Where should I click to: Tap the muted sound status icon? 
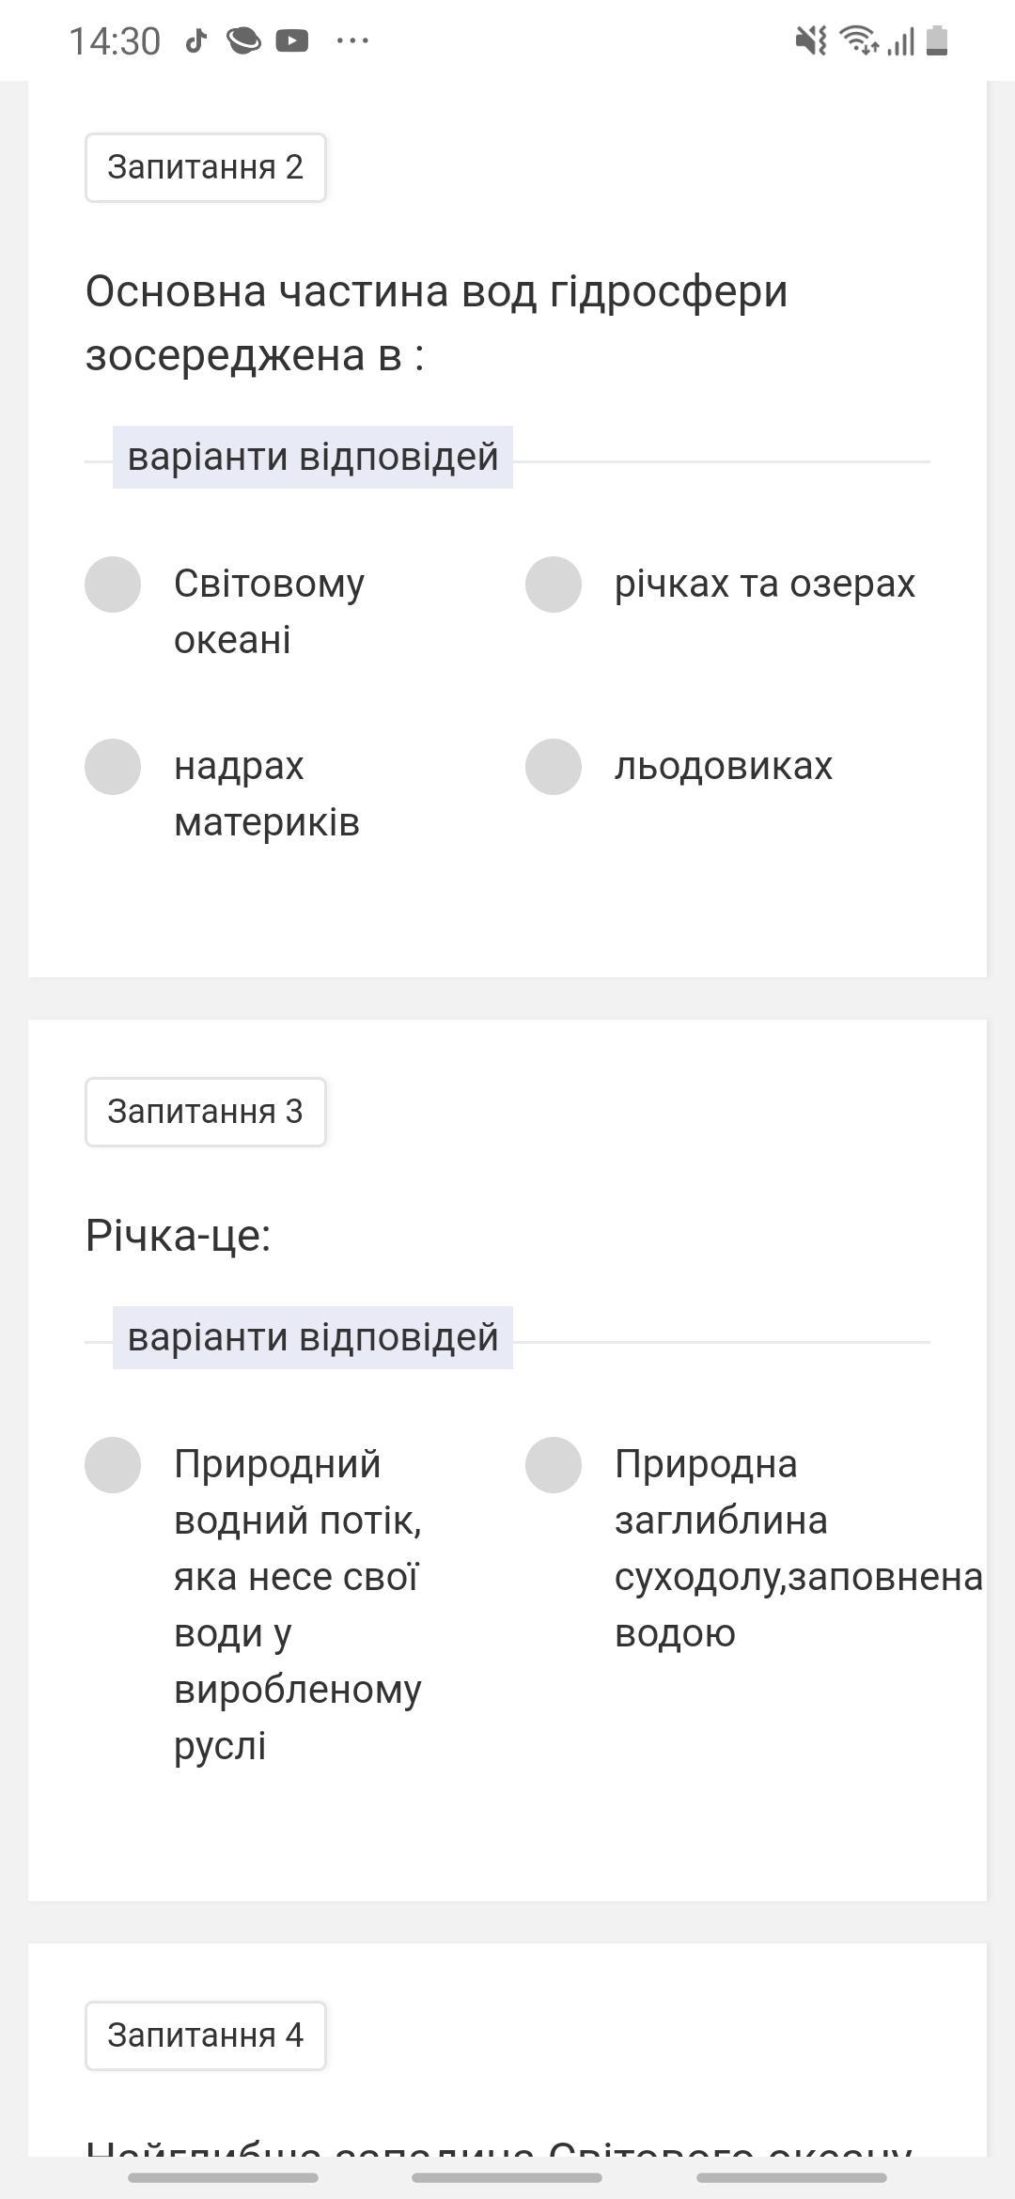pos(810,40)
